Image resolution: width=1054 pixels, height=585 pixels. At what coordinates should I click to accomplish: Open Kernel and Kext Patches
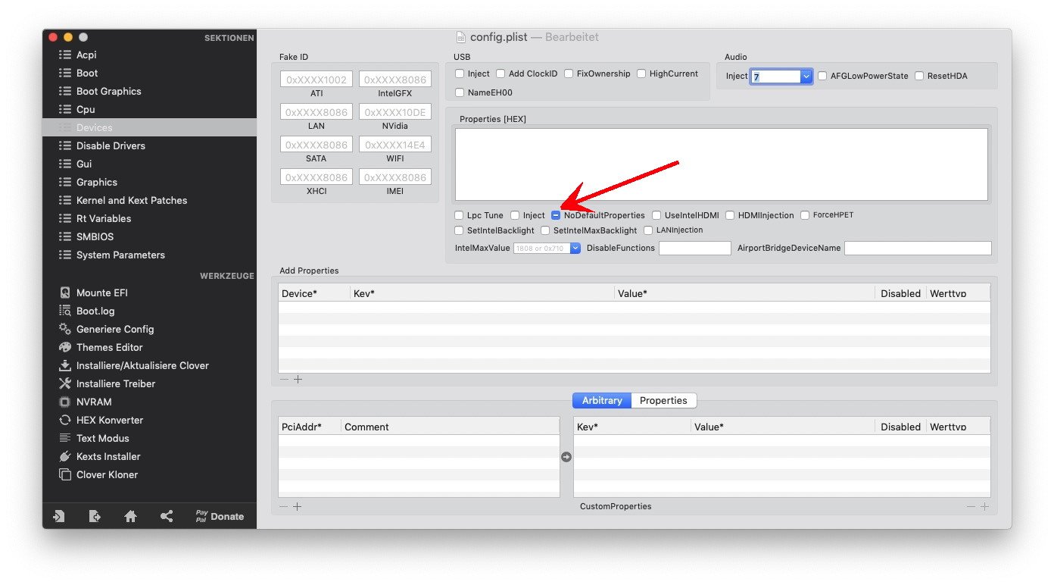(x=132, y=200)
